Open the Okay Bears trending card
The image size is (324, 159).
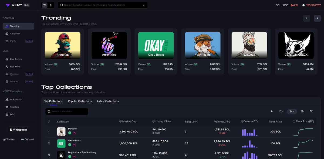(x=156, y=51)
